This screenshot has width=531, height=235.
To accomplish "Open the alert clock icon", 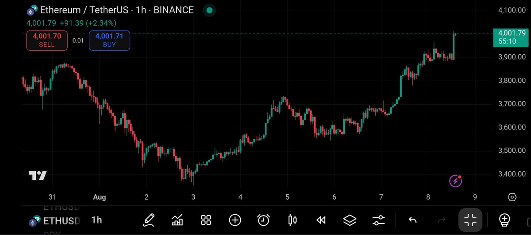I will [x=264, y=220].
